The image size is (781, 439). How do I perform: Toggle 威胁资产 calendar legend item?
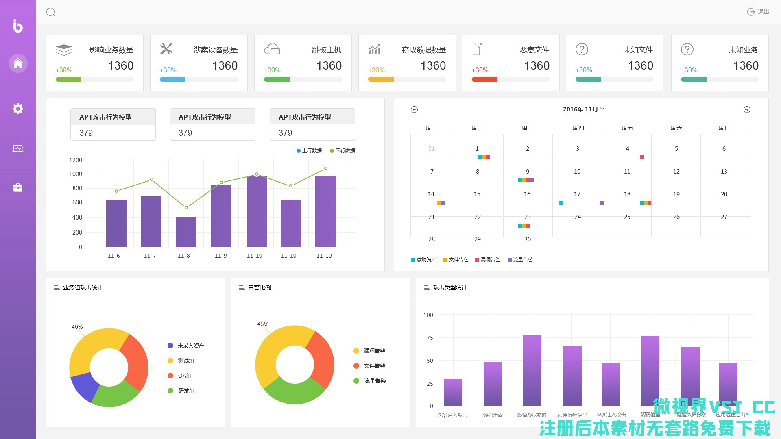423,260
